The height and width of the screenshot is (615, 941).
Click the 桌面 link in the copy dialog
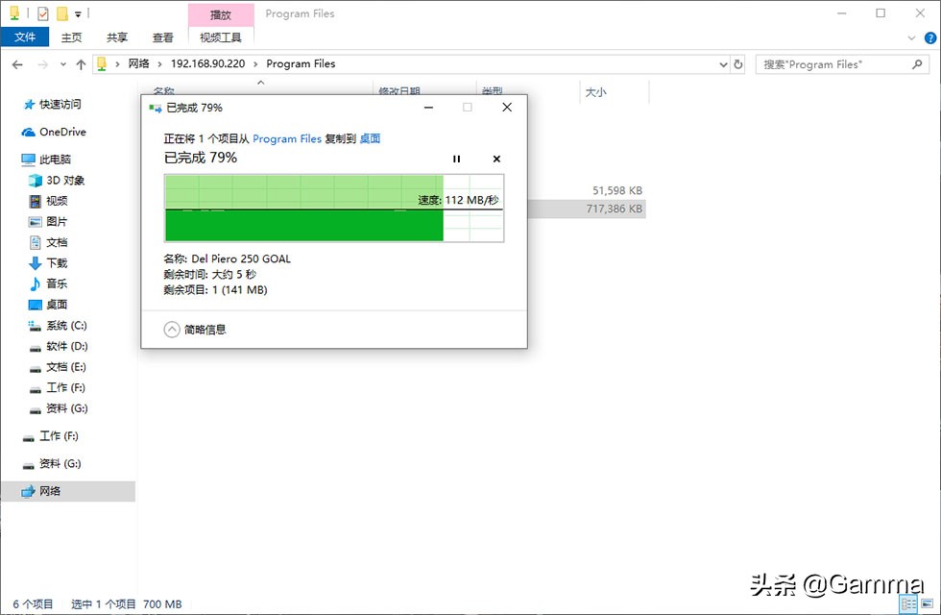[370, 138]
